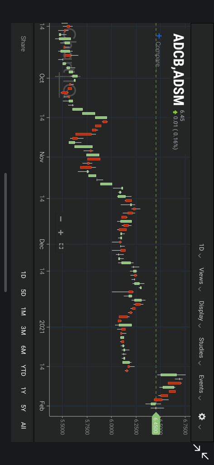Select the 5D range
214x465 pixels.
(x=24, y=293)
